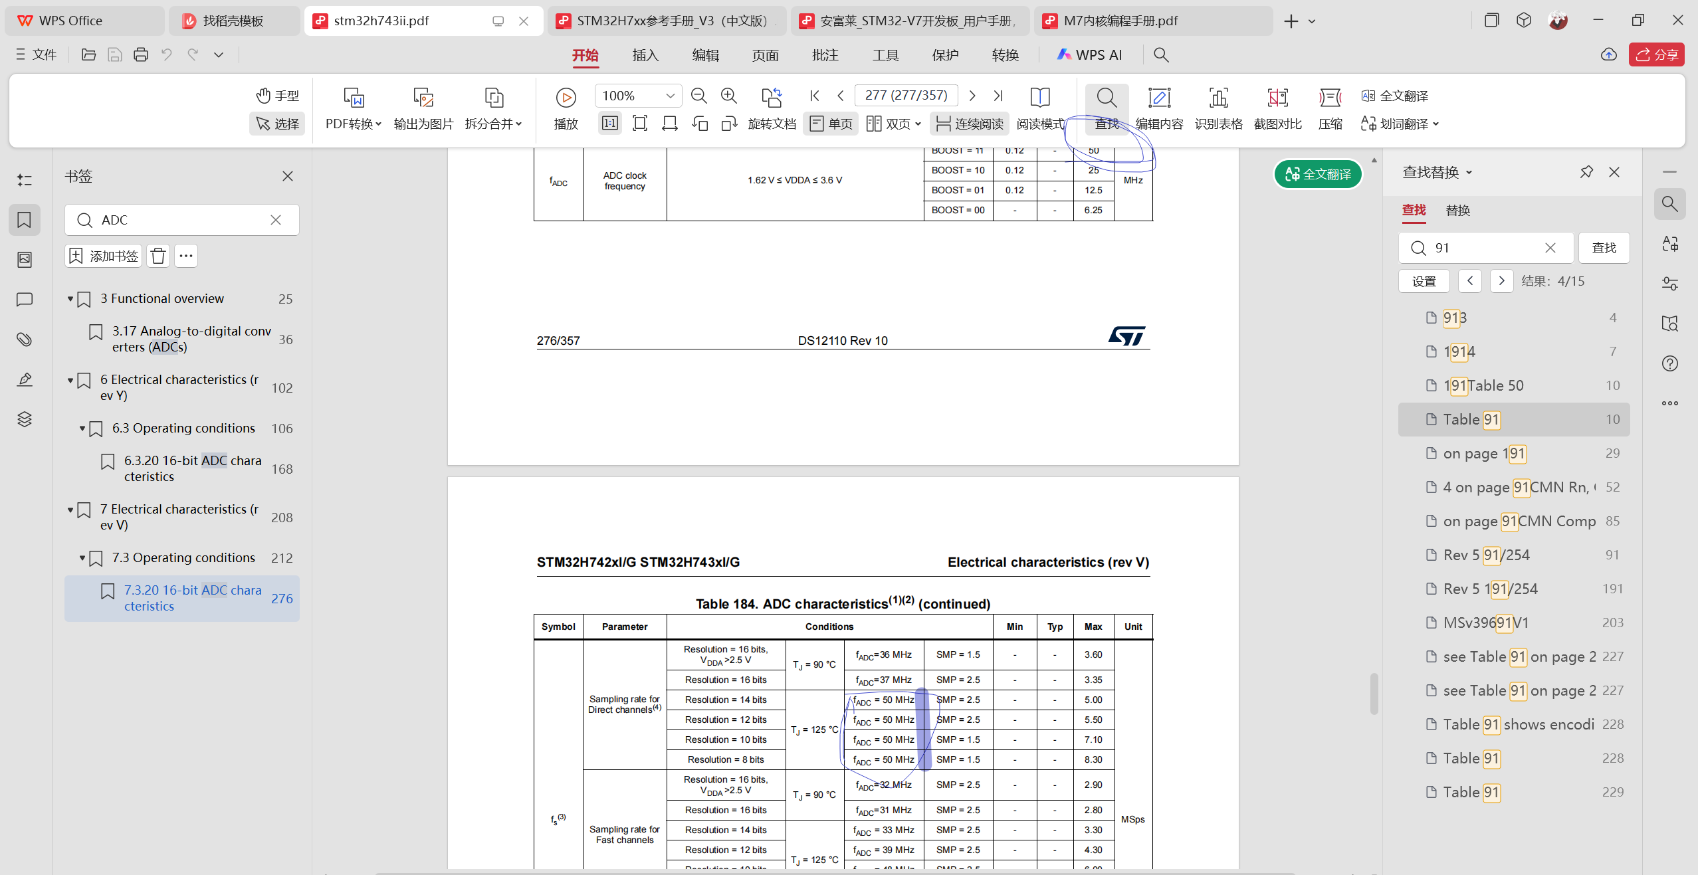Click the page number input field
Image resolution: width=1698 pixels, height=875 pixels.
[x=906, y=96]
